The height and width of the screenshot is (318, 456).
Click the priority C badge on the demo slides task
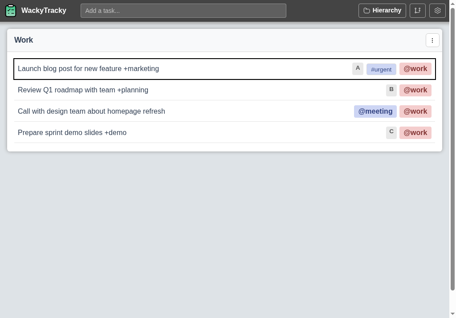391,132
